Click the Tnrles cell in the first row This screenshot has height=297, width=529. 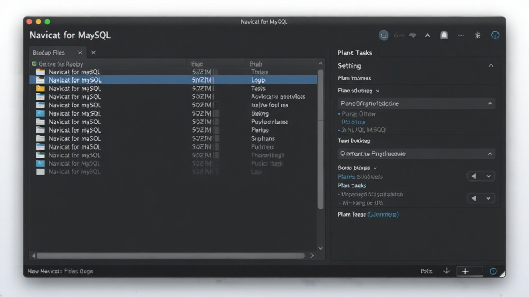(x=259, y=72)
